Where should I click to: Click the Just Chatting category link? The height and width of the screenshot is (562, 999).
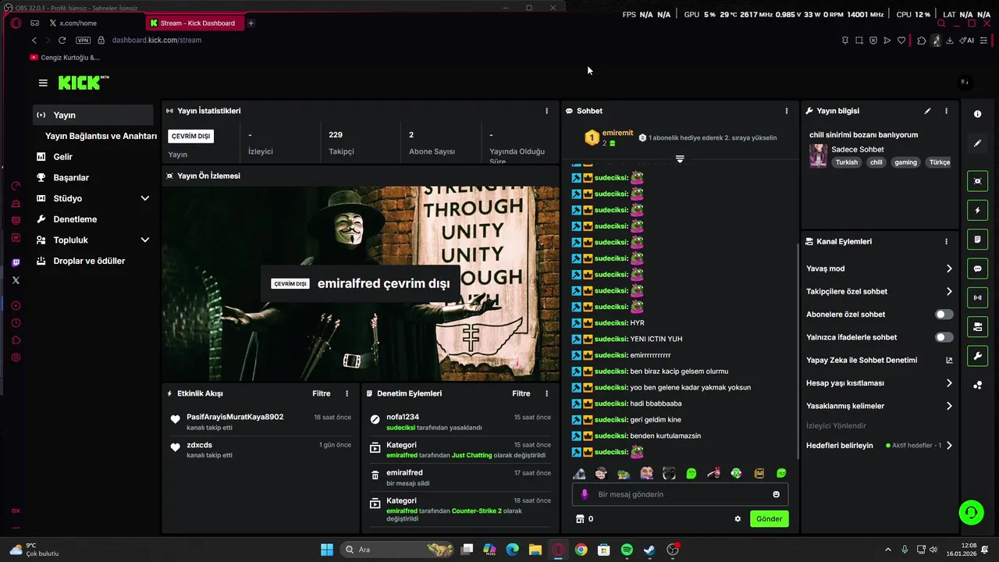[x=472, y=455]
